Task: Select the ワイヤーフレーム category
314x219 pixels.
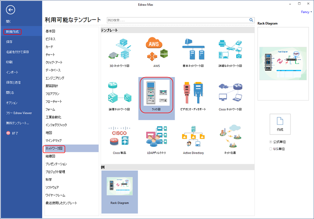Action: point(55,196)
